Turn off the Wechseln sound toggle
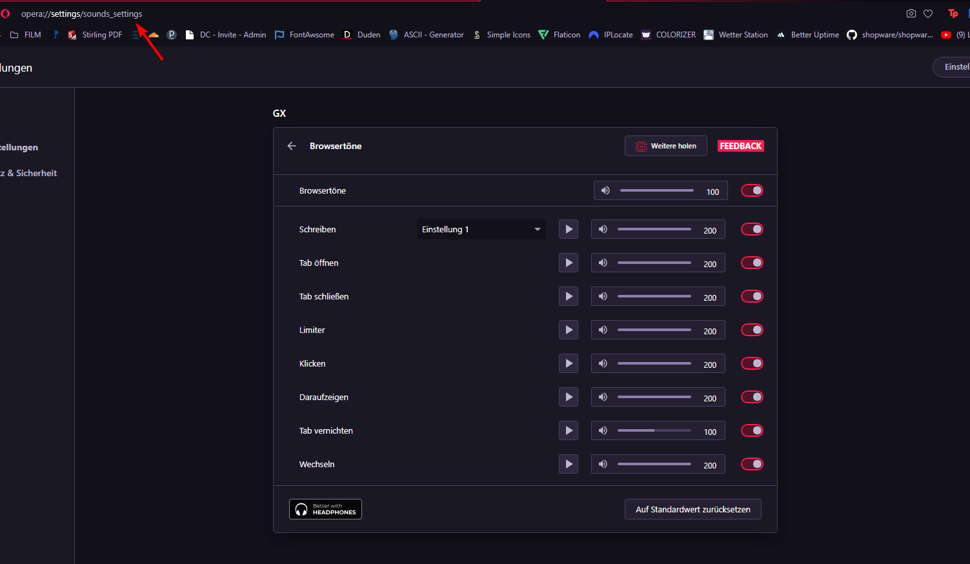Image resolution: width=970 pixels, height=564 pixels. [x=752, y=464]
